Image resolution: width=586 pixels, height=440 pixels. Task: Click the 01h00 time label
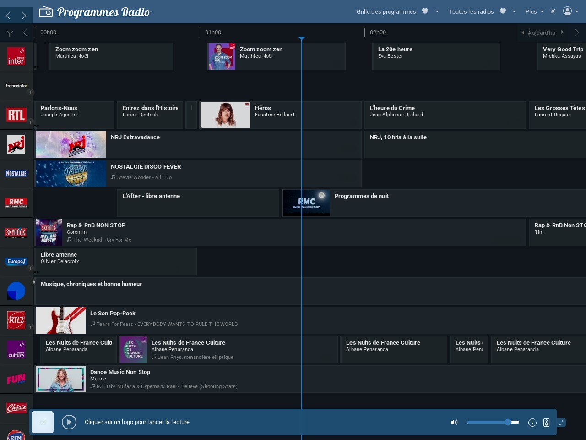tap(213, 33)
